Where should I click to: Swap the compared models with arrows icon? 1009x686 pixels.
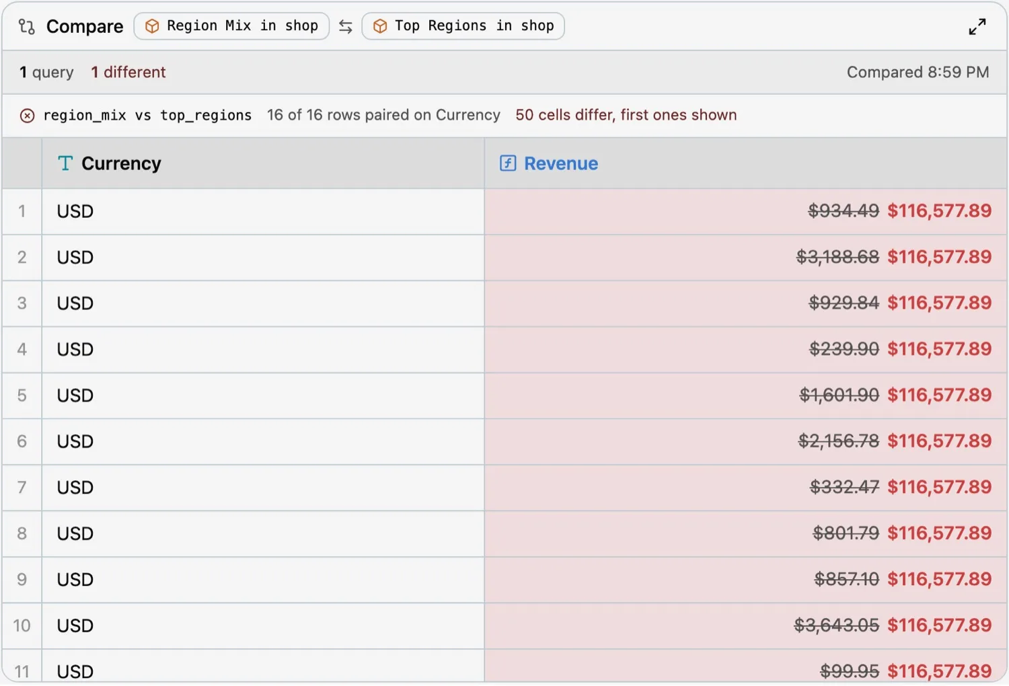pos(346,26)
